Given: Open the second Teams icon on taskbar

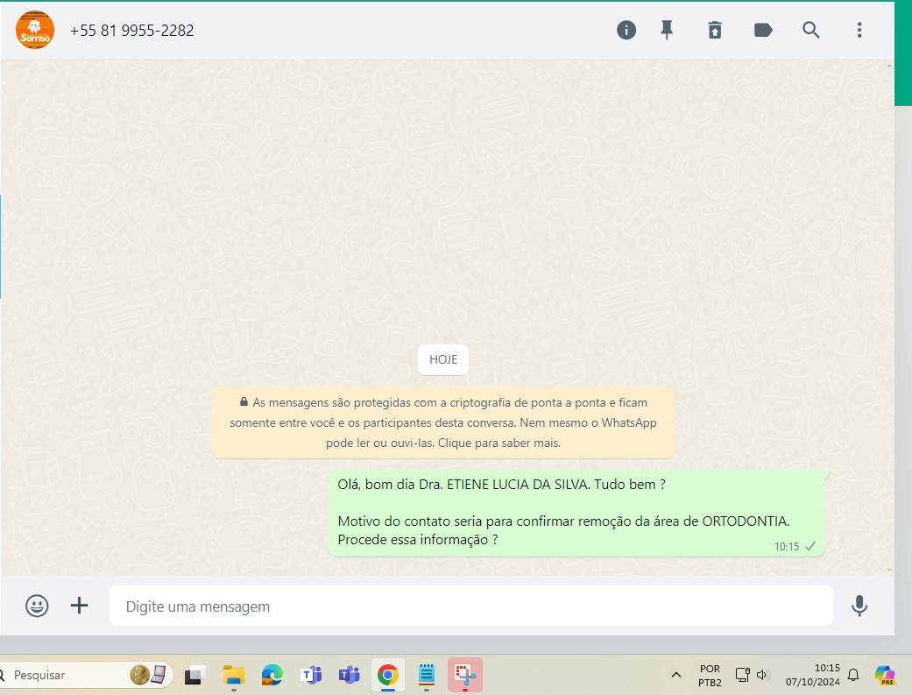Looking at the screenshot, I should click(x=349, y=675).
